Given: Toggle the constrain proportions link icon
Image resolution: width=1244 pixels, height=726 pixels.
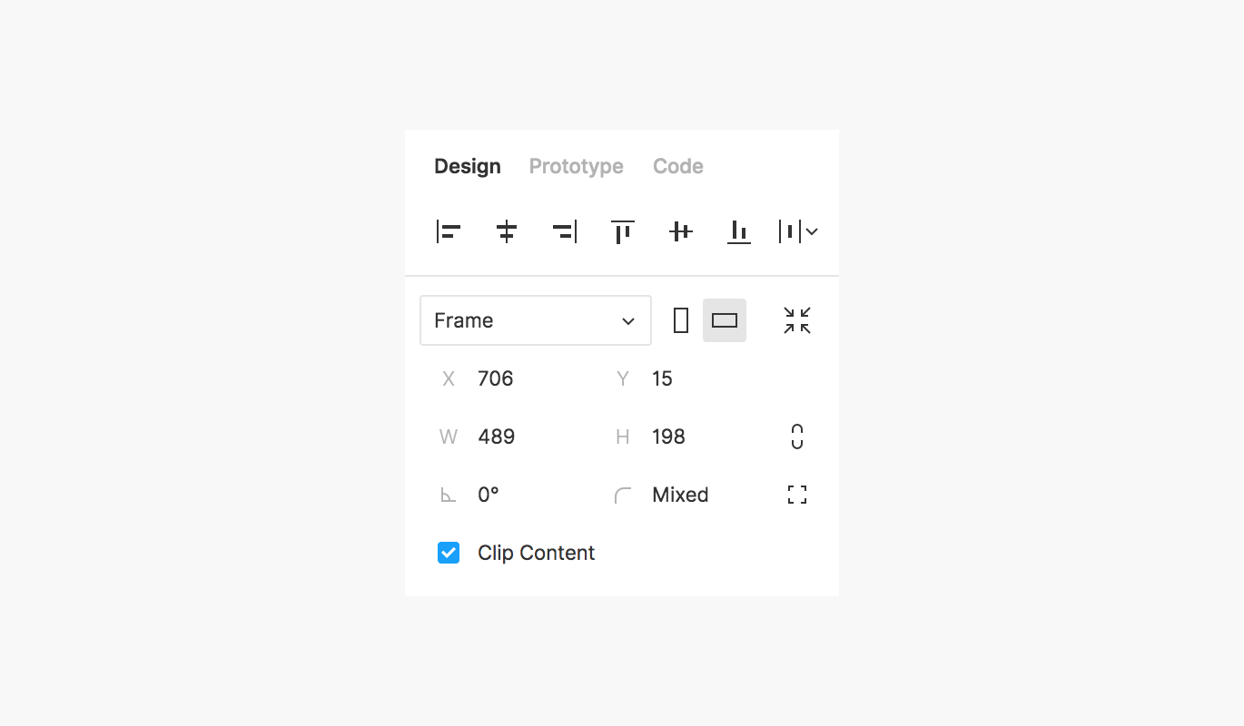Looking at the screenshot, I should pos(797,437).
